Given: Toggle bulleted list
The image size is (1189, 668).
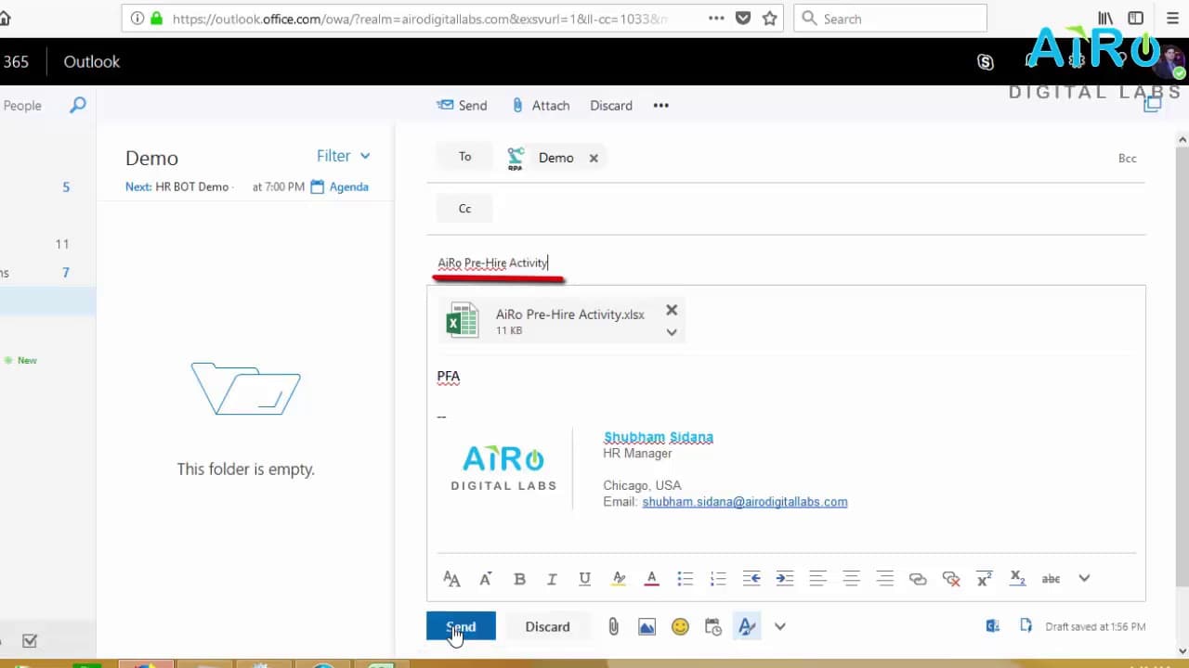Looking at the screenshot, I should tap(686, 579).
